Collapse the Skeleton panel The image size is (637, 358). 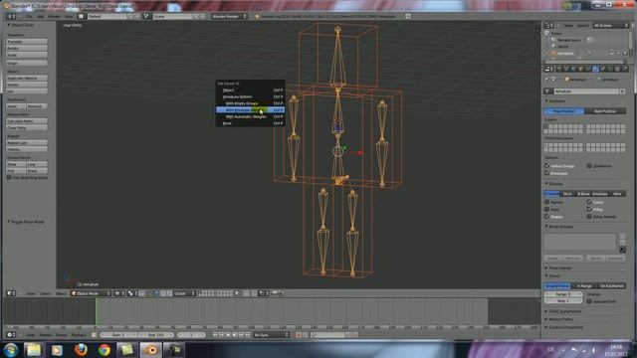[x=555, y=100]
